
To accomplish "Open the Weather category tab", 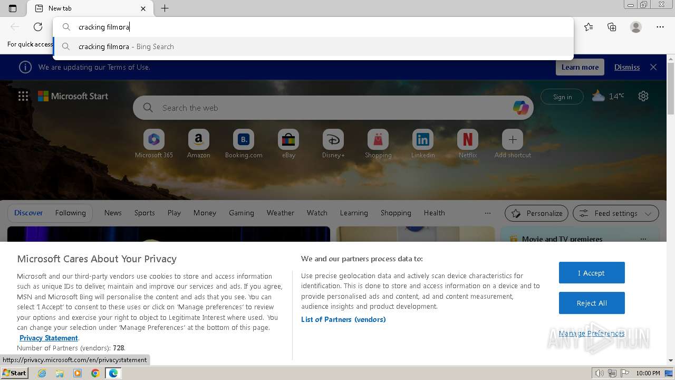I will point(280,213).
